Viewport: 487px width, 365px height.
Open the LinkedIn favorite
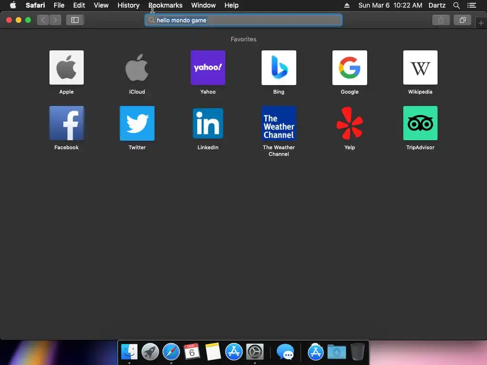click(208, 123)
